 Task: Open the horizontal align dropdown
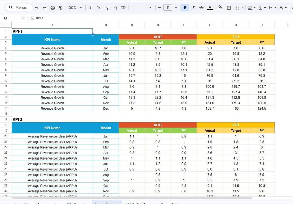(x=251, y=8)
